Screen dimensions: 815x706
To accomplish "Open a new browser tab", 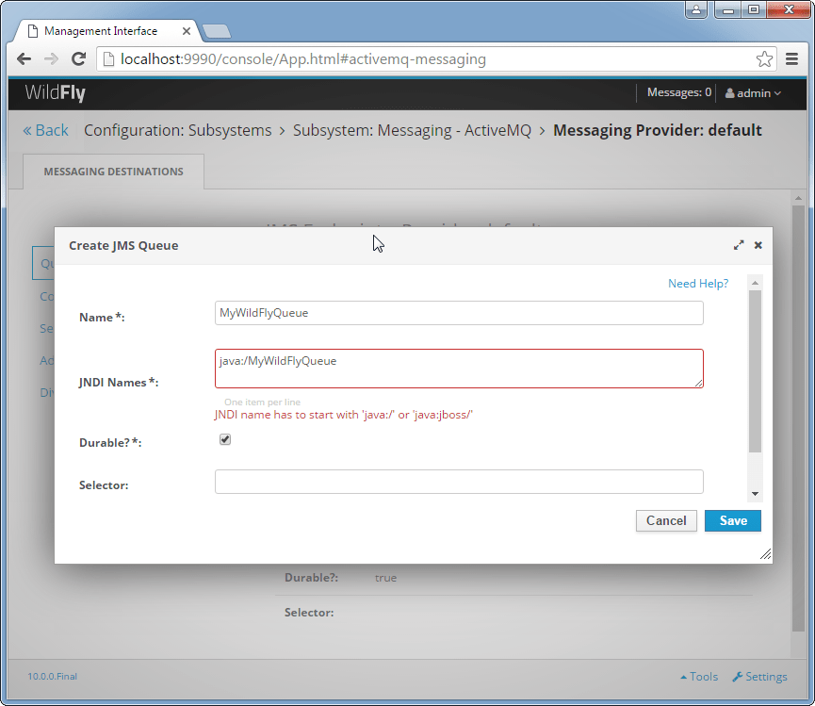I will point(217,29).
